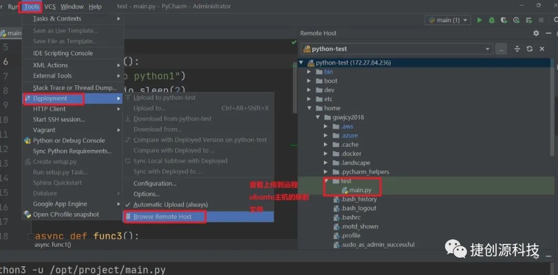Open the HTTP Client submenu
The height and width of the screenshot is (275, 558).
click(73, 109)
